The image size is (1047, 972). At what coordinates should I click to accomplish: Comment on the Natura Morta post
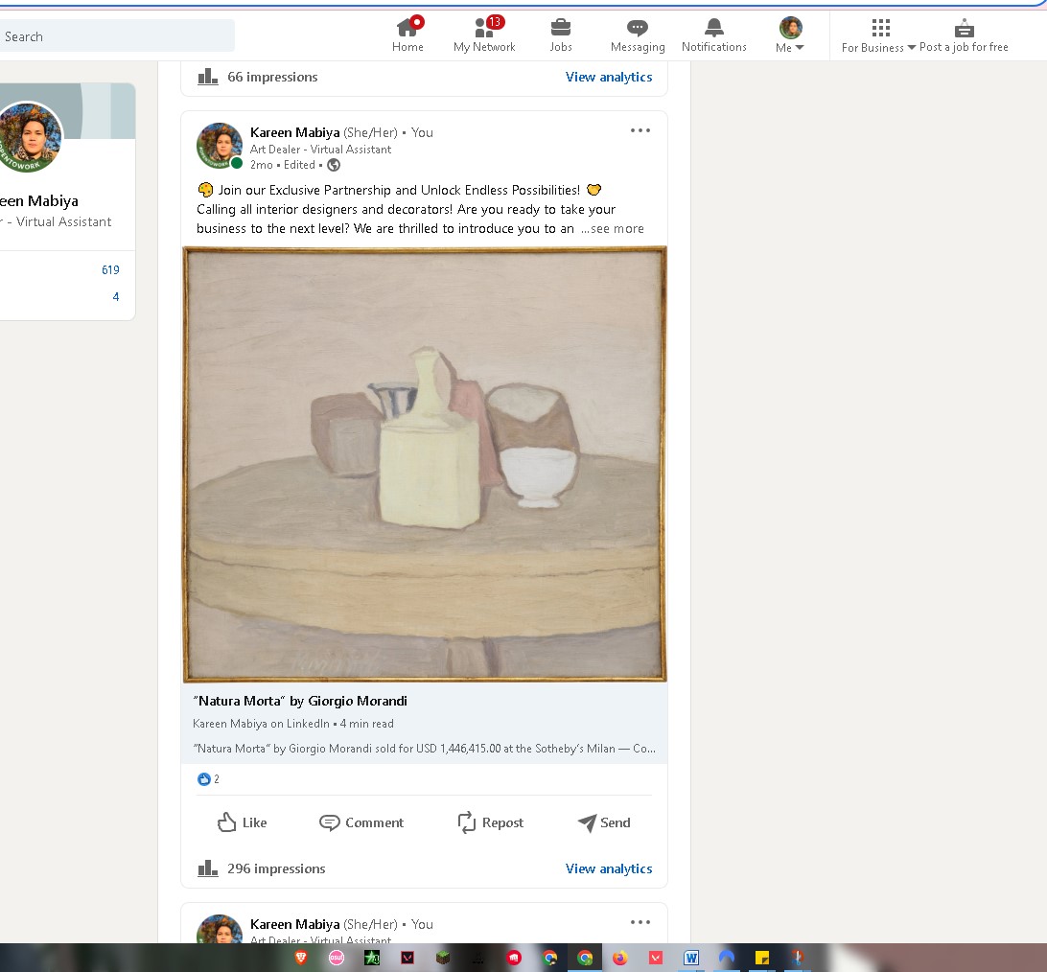(x=361, y=822)
